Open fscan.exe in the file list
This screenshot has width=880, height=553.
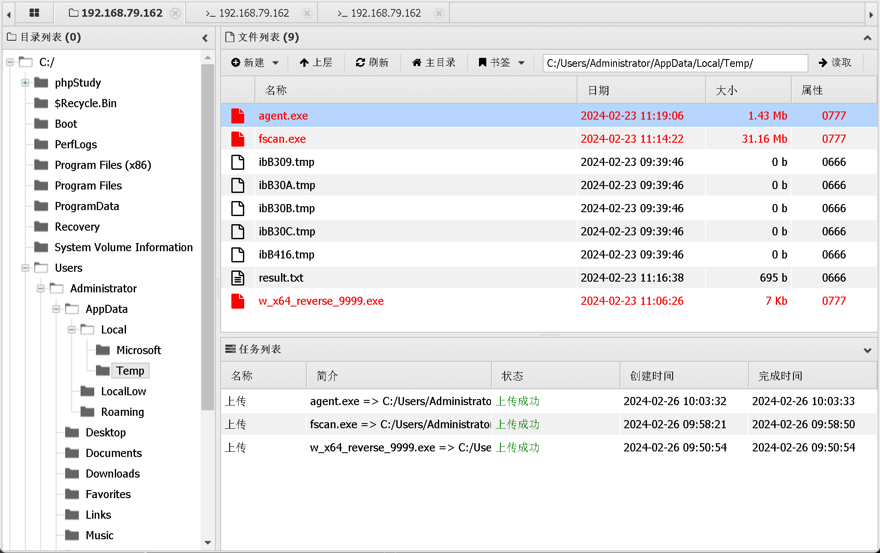282,139
